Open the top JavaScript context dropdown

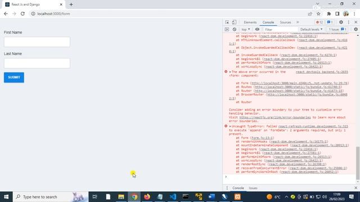pyautogui.click(x=246, y=29)
